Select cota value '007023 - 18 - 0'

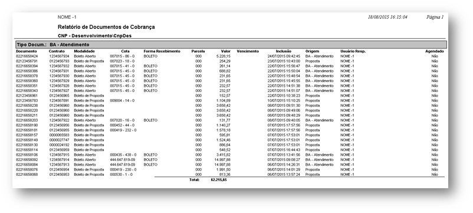point(122,61)
